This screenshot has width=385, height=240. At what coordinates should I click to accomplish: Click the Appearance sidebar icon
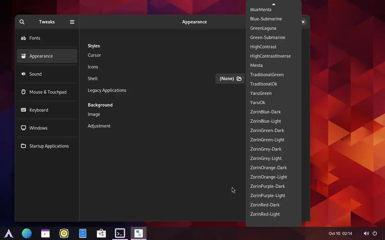tap(23, 56)
